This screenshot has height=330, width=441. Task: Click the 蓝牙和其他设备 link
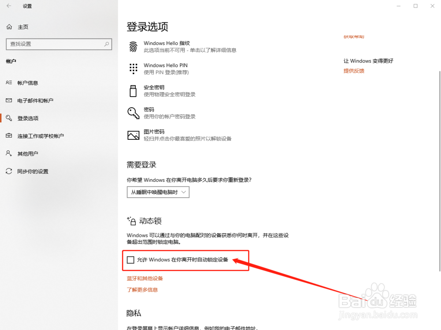[x=145, y=278]
